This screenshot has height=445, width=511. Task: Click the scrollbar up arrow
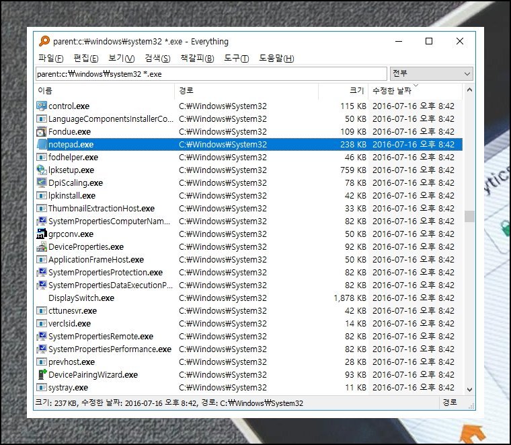click(469, 90)
